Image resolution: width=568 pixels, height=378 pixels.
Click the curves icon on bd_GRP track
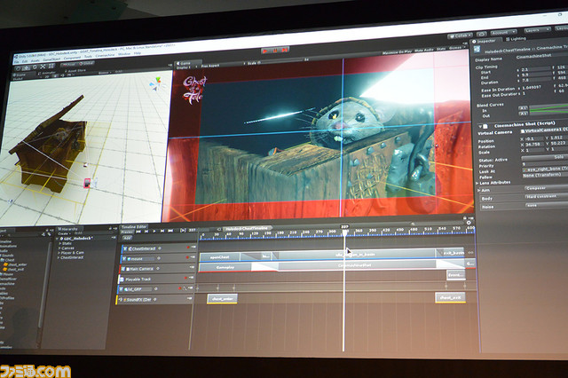pos(185,288)
